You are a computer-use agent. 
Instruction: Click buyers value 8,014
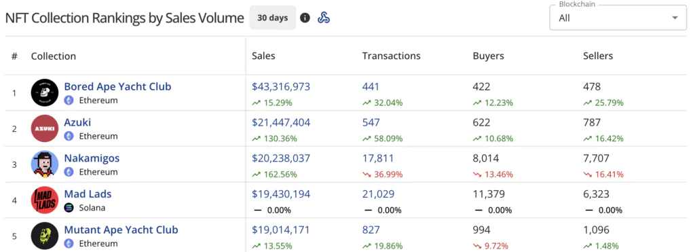click(486, 158)
